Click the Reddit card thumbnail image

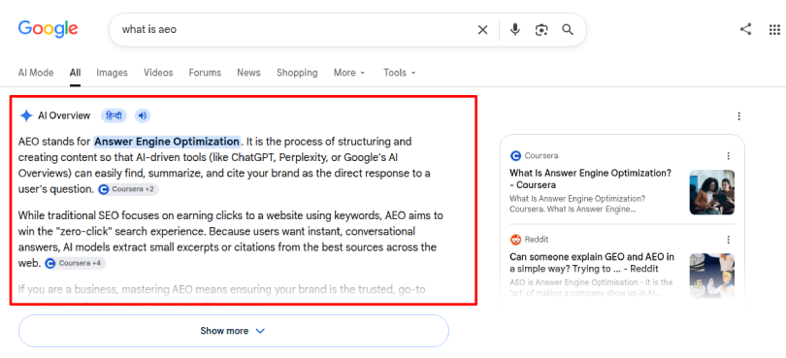point(712,276)
